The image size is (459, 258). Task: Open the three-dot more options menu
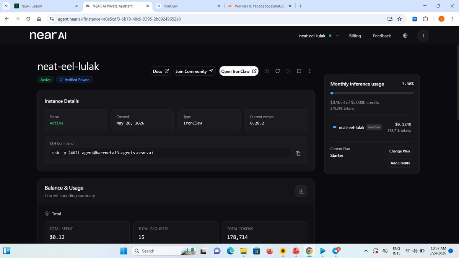tap(310, 71)
